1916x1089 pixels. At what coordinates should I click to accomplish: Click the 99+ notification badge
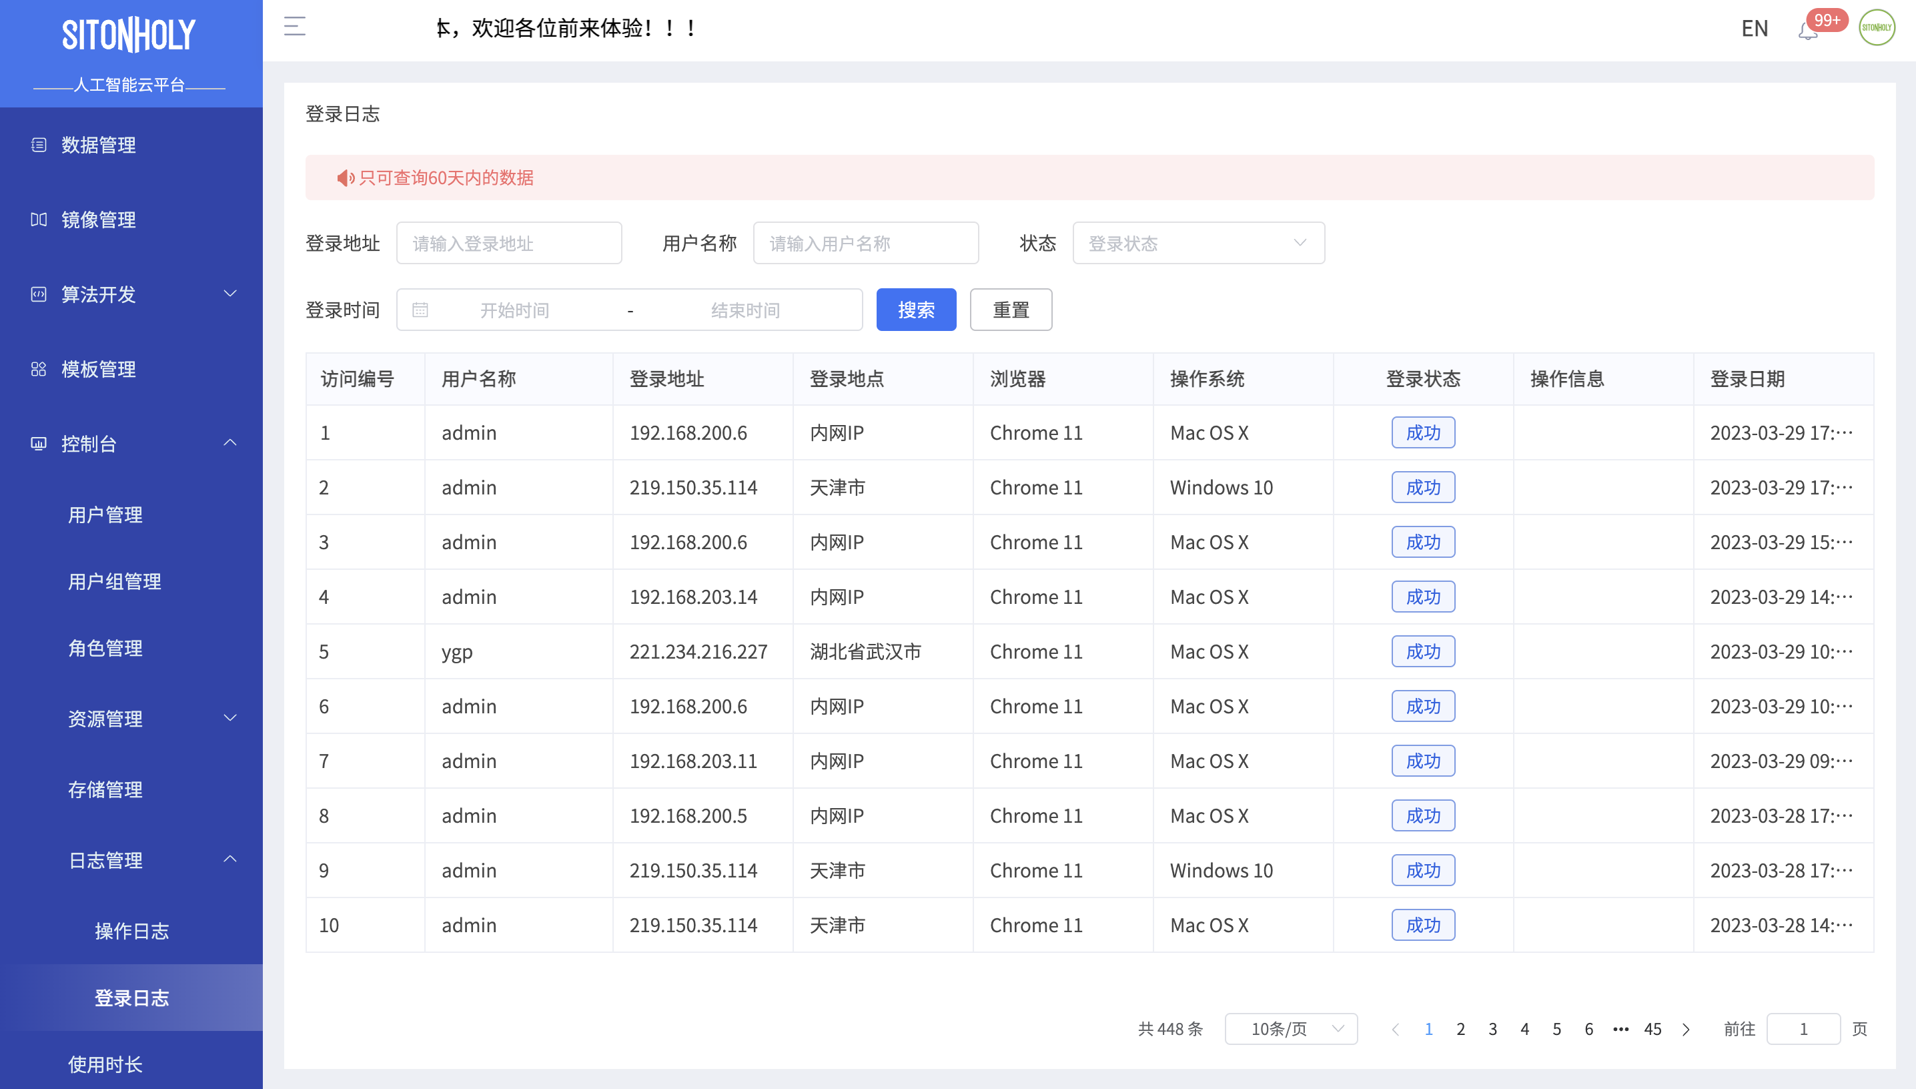point(1827,20)
